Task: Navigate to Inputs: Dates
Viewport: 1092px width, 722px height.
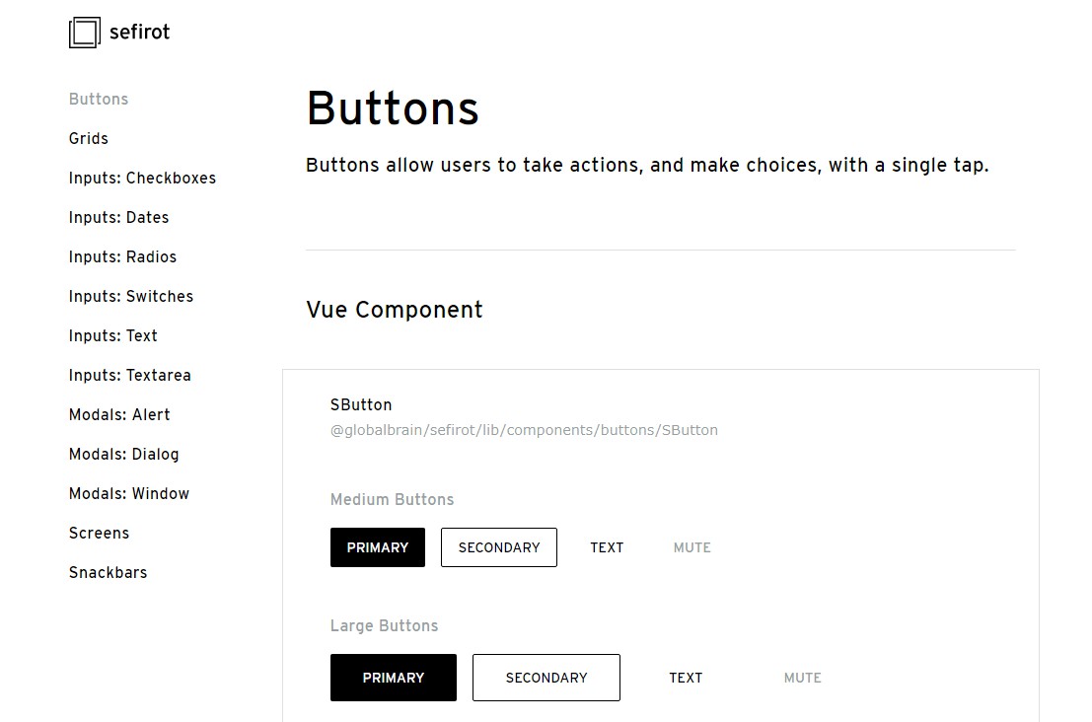Action: [118, 218]
